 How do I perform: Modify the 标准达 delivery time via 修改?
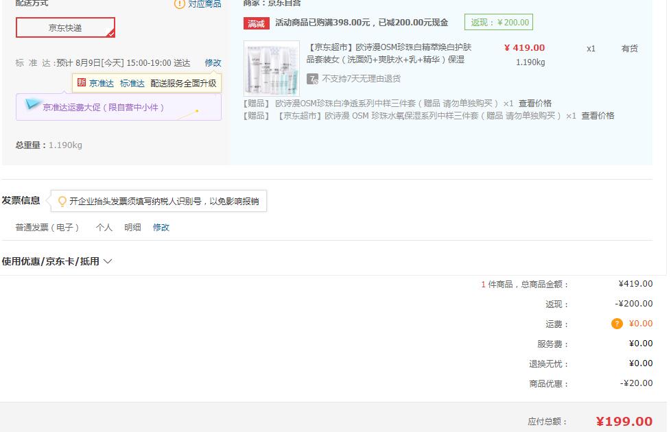(x=213, y=63)
